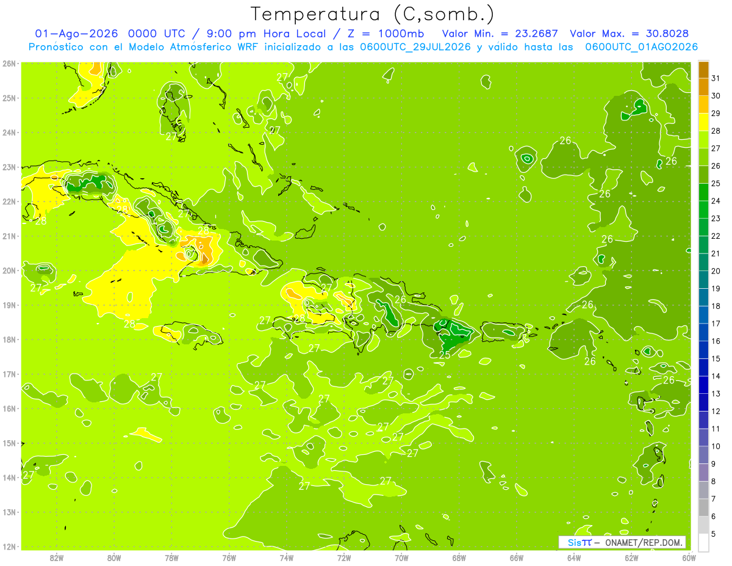Click the longitude axis label '70W'
Screen dimensions: 732x566
point(401,557)
